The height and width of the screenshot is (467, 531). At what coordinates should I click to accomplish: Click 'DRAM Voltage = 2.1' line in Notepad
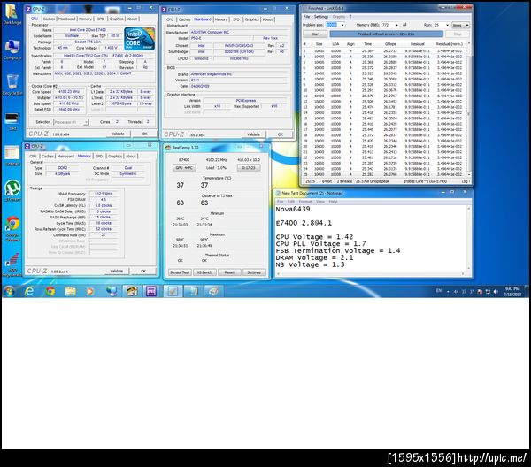(x=314, y=258)
